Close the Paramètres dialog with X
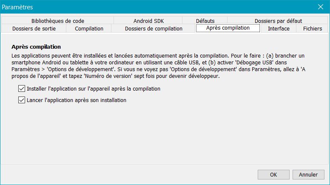330x185 pixels. pyautogui.click(x=321, y=7)
